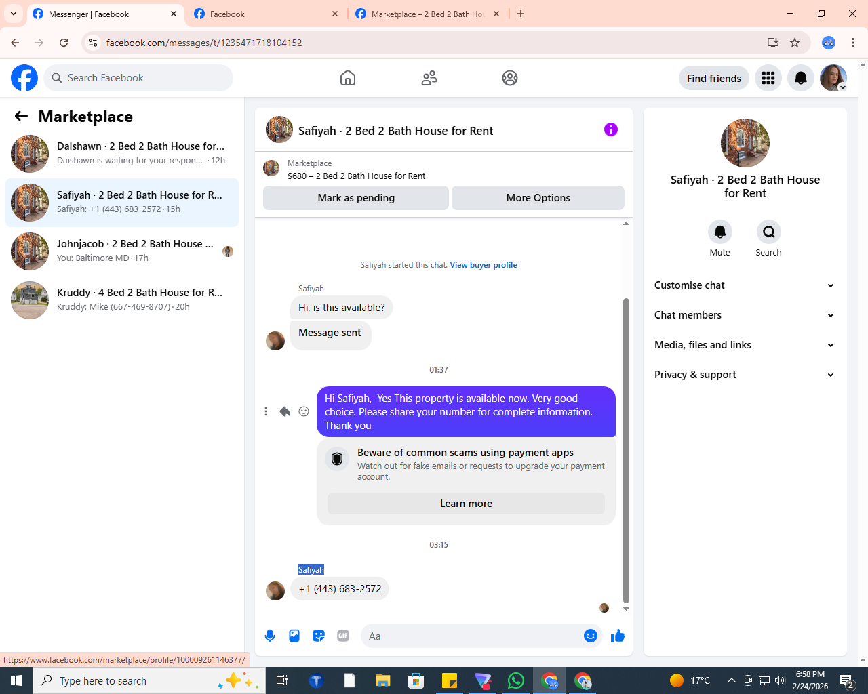This screenshot has width=868, height=694.
Task: Record a voice clip with microphone icon
Action: pyautogui.click(x=270, y=636)
